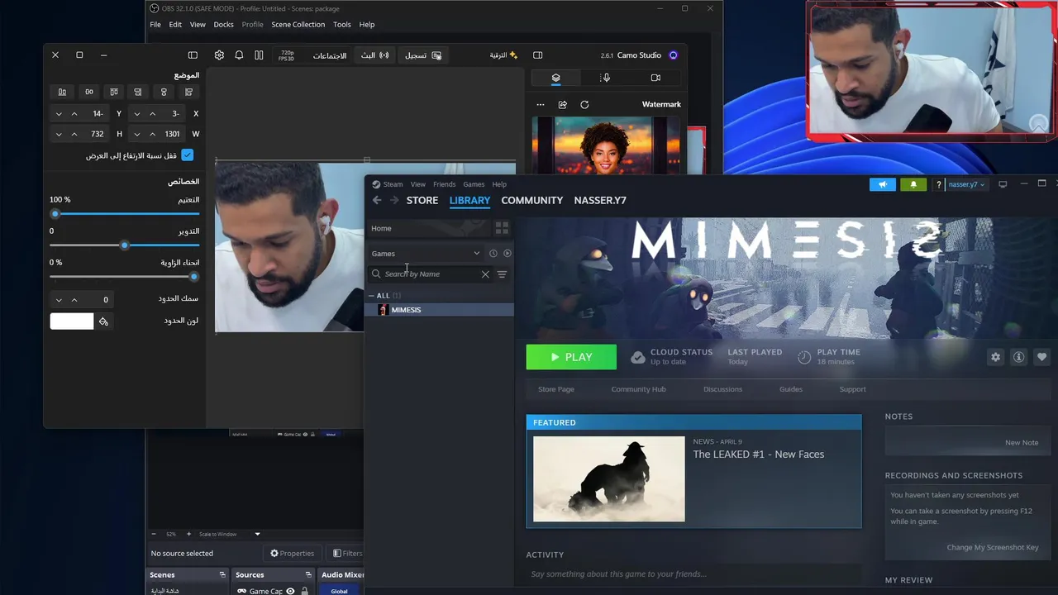Click Steam ready-to-play filter icon
The width and height of the screenshot is (1058, 595).
(508, 254)
